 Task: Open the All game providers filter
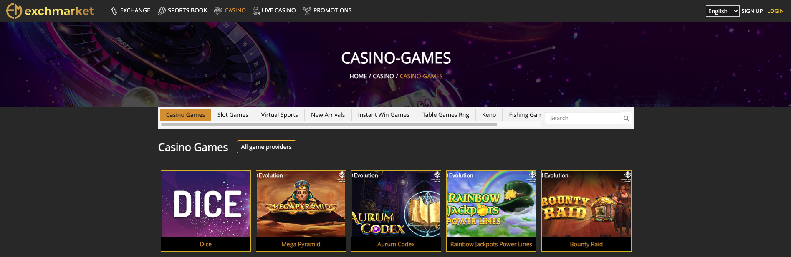coord(266,147)
